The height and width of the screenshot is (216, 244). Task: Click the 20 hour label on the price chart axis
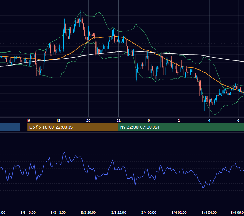(x=88, y=120)
